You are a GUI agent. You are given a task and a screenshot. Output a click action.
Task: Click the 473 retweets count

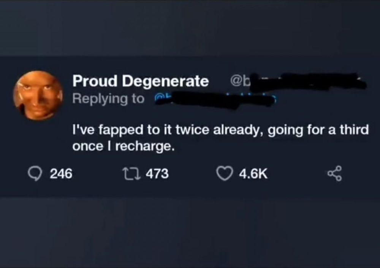pos(157,174)
